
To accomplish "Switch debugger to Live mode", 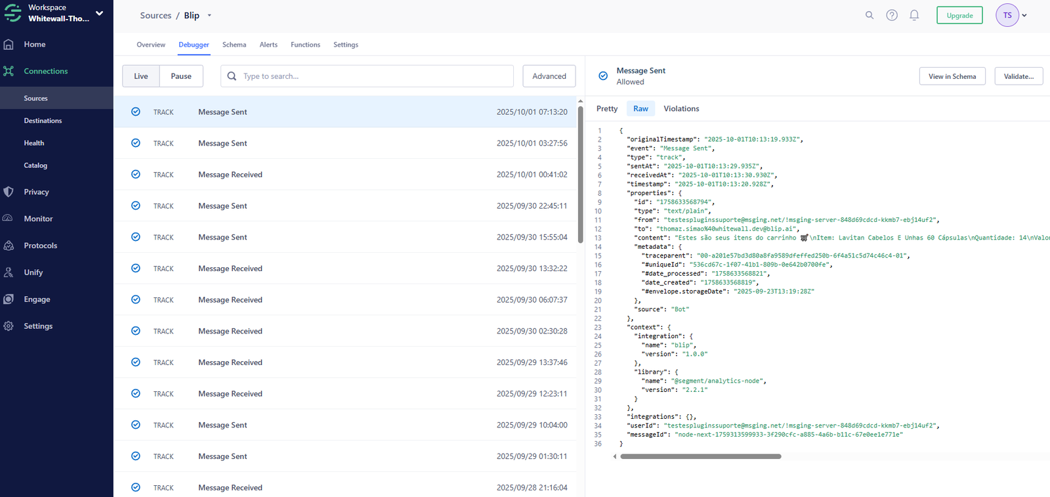I will point(141,76).
